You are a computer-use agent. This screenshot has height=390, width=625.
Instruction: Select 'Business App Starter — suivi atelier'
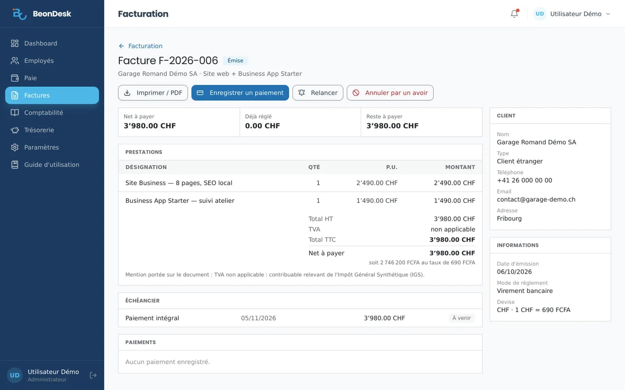tap(180, 200)
